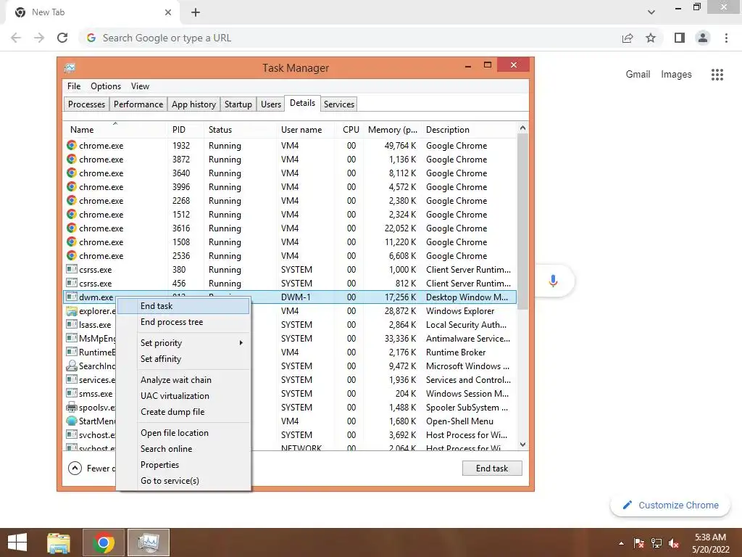Viewport: 742px width, 557px height.
Task: Click the spoolsv.exe printer icon
Action: (x=72, y=408)
